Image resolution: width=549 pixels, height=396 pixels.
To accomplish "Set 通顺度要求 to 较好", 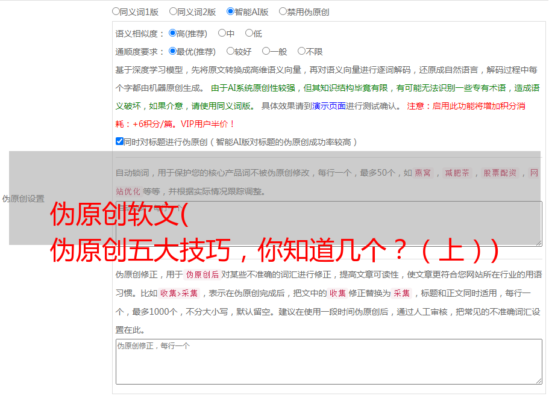I will pos(230,51).
